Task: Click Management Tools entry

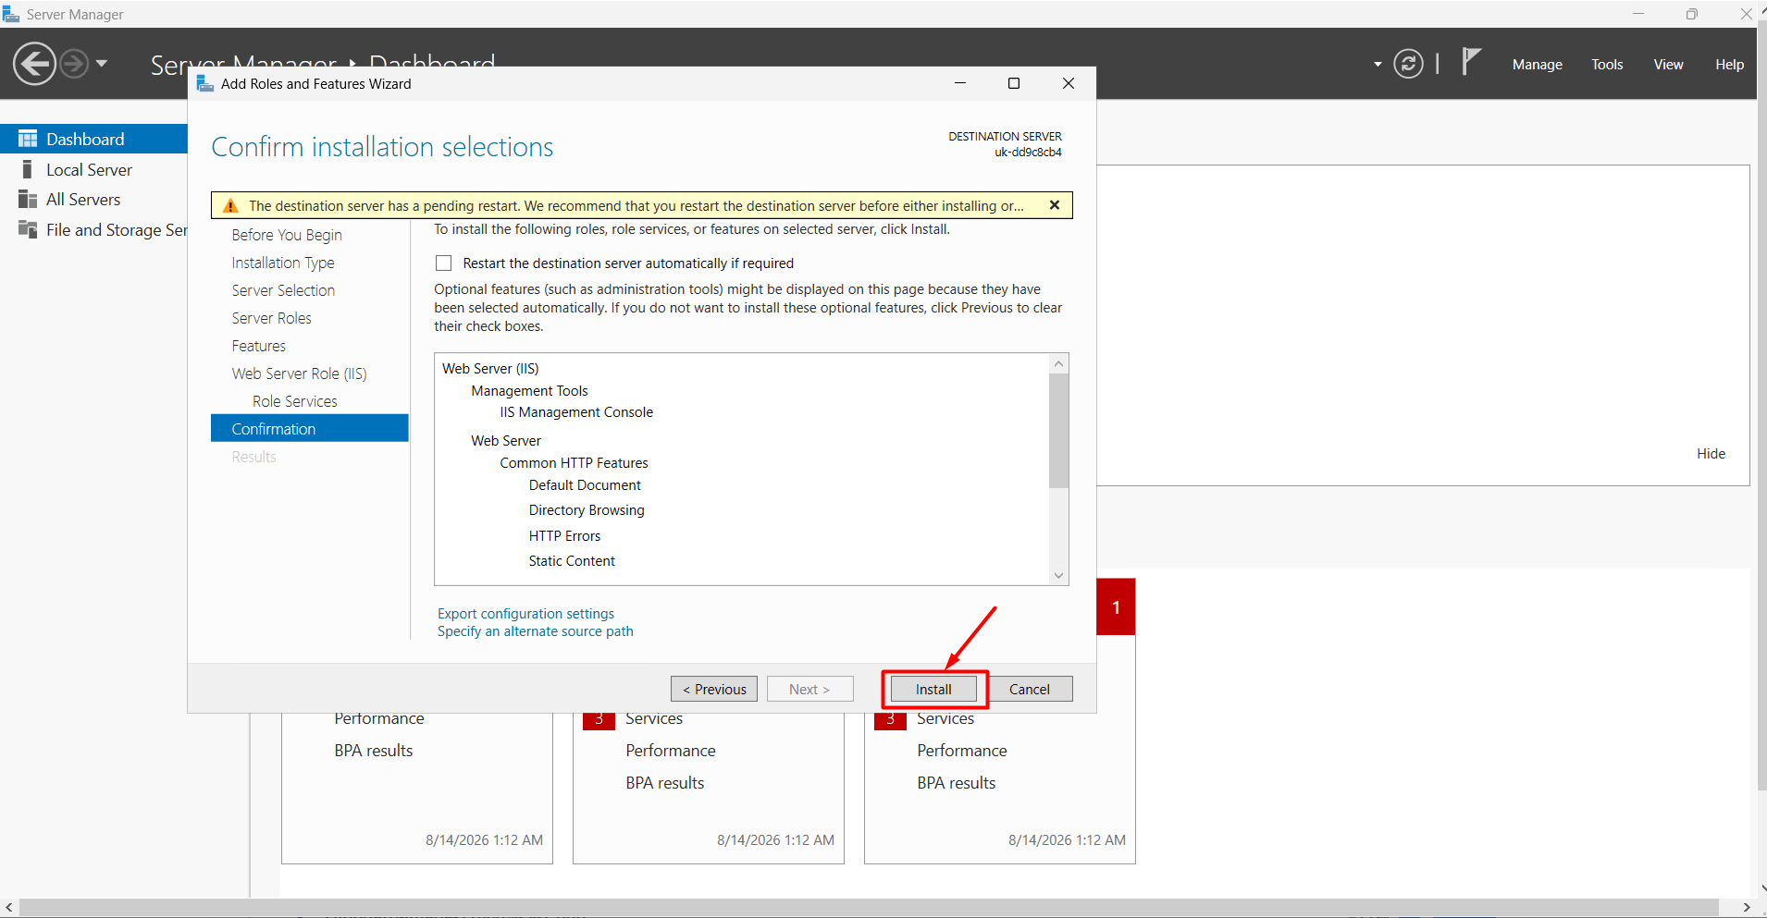Action: point(529,391)
